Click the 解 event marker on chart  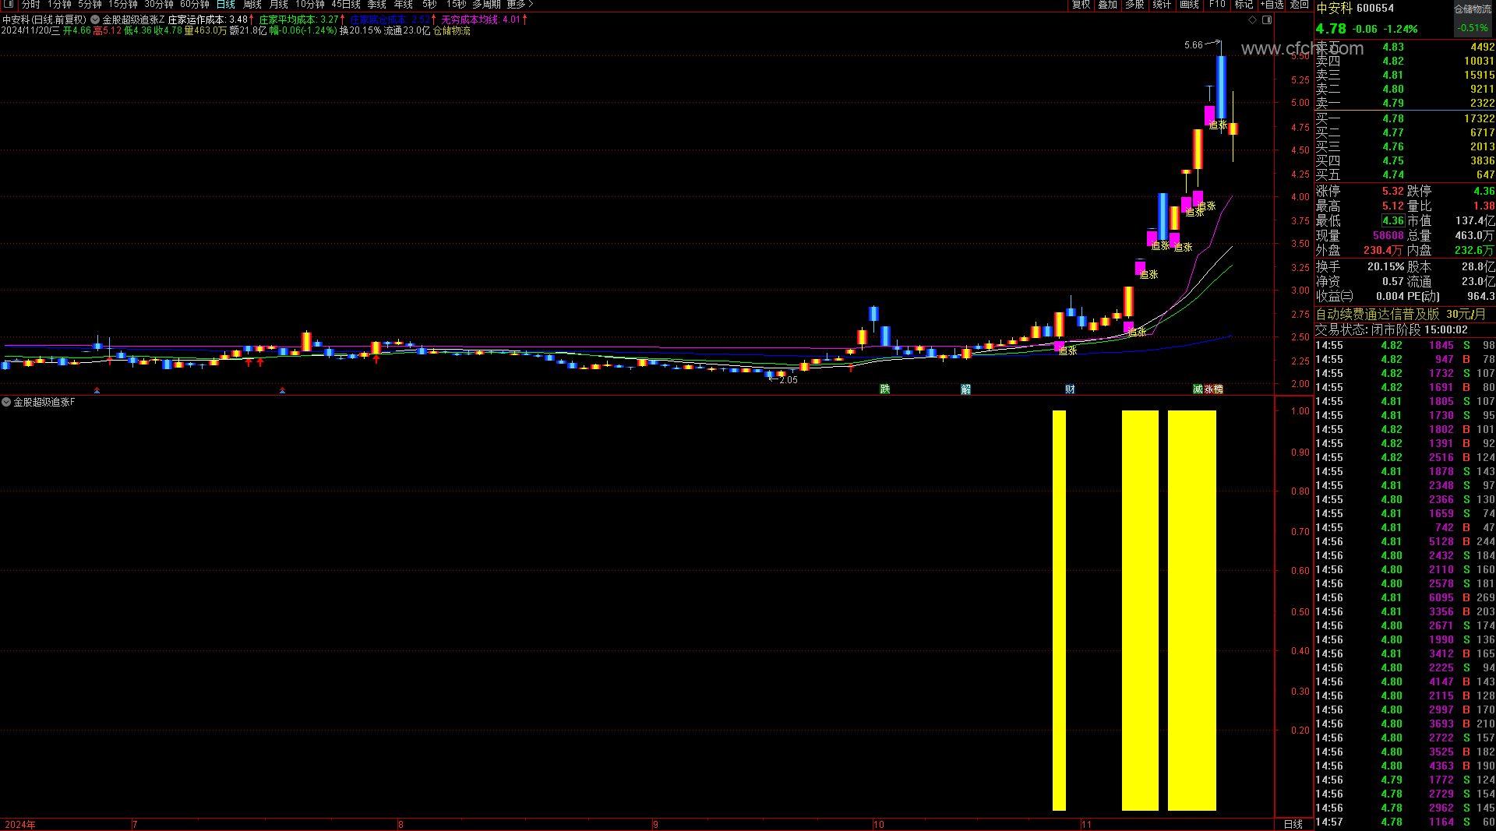[x=966, y=389]
